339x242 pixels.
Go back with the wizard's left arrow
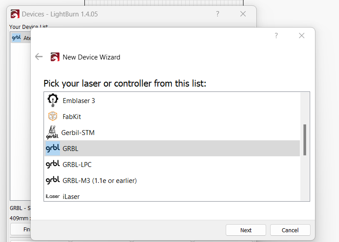[x=39, y=57]
